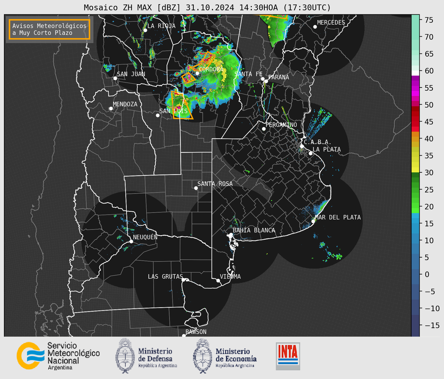Click the RAWSON city label
Screen dimensions: 444x379
point(196,332)
